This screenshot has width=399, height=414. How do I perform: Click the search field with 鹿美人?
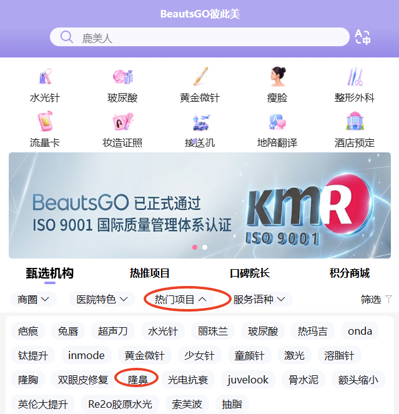click(200, 37)
